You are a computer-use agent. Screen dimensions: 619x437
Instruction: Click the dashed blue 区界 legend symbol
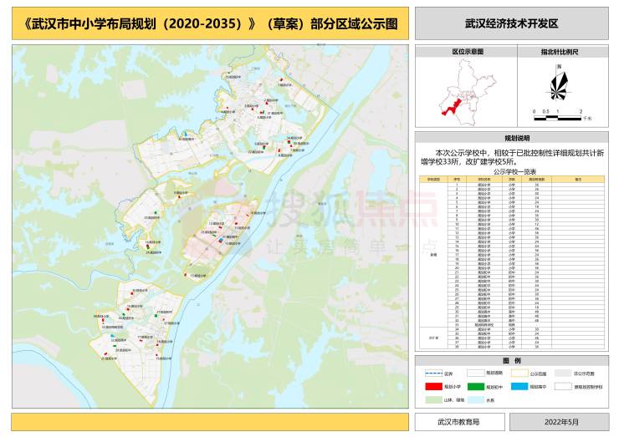pos(433,373)
